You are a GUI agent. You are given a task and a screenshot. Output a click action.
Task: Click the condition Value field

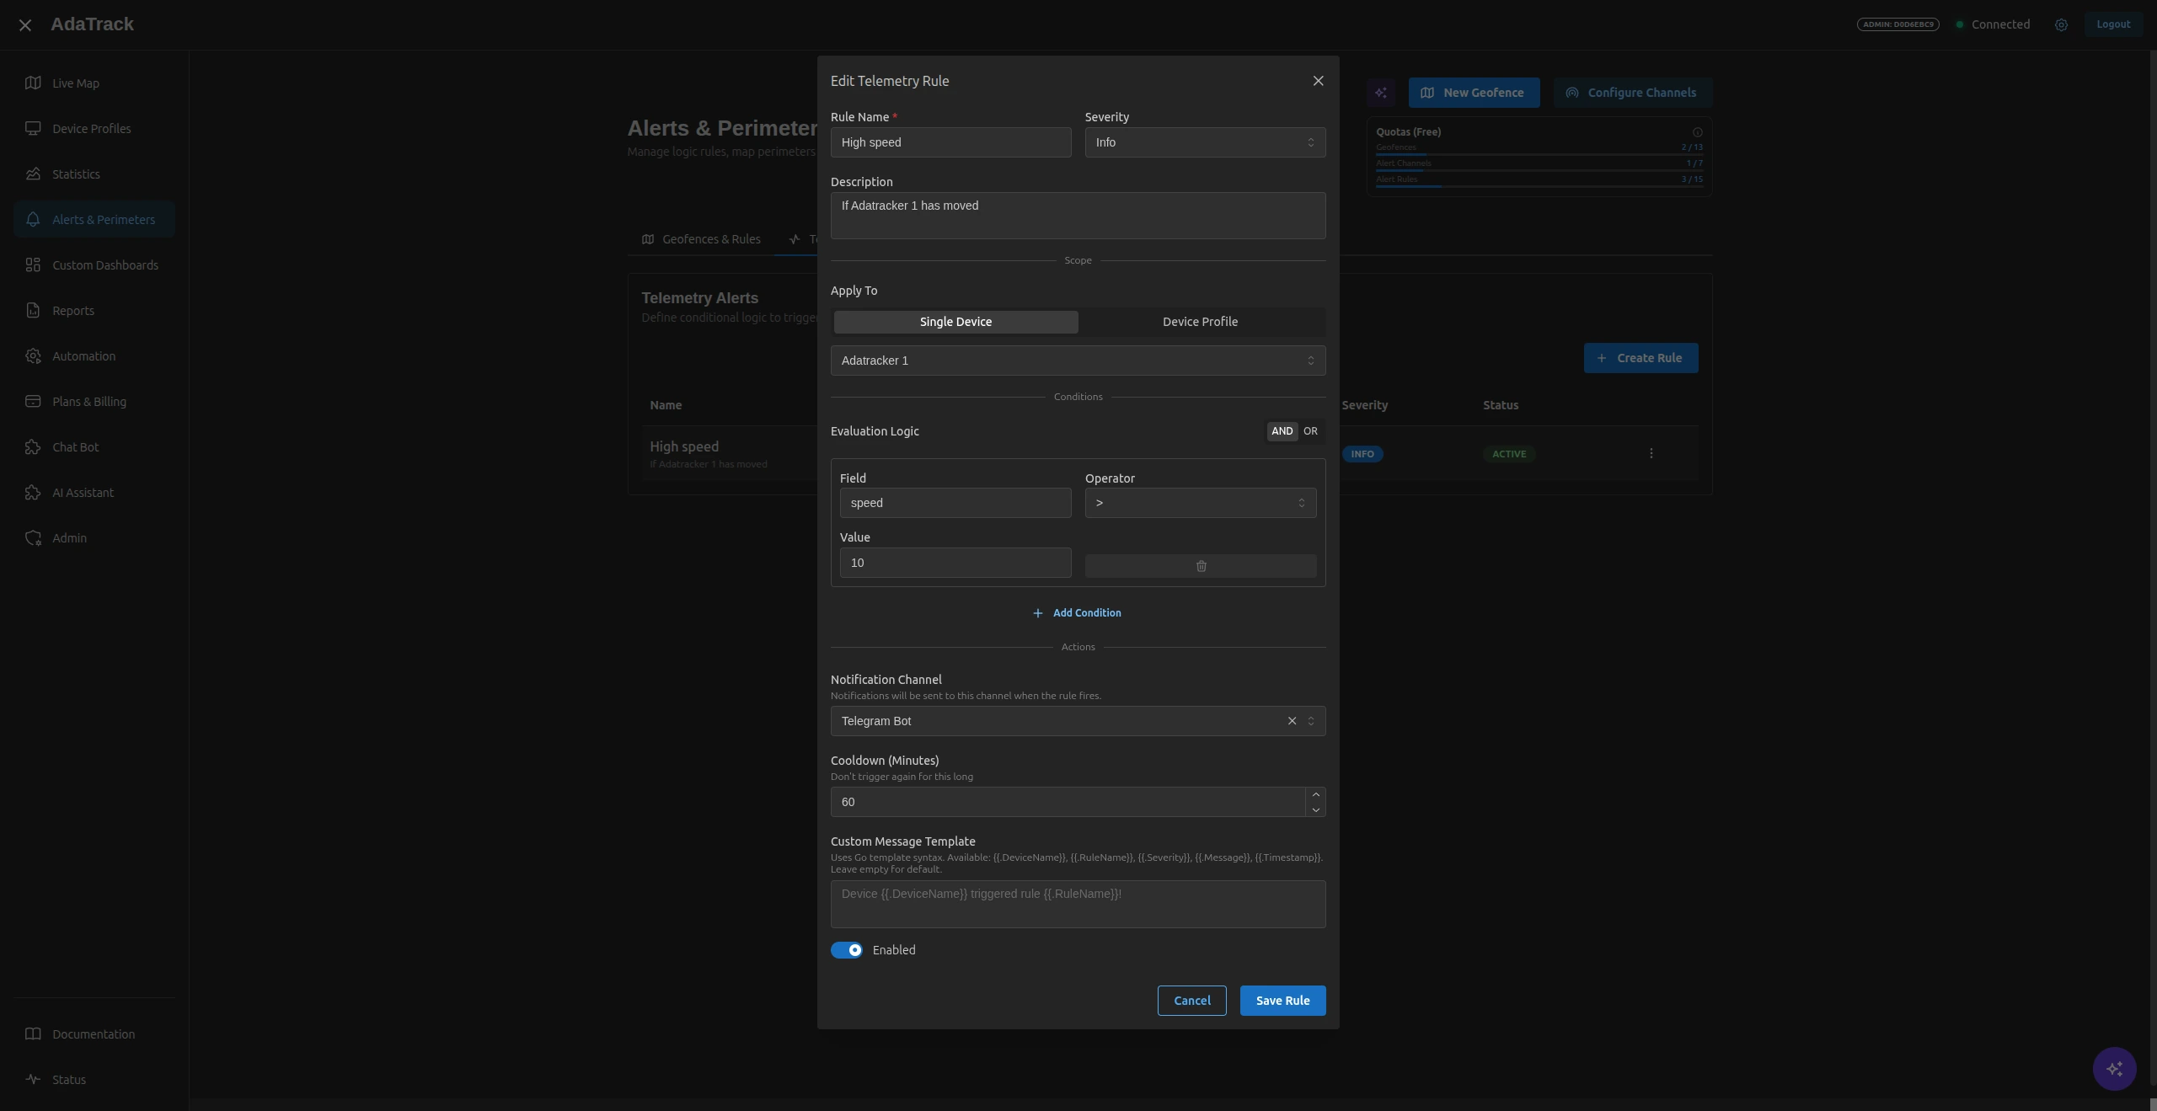(955, 563)
